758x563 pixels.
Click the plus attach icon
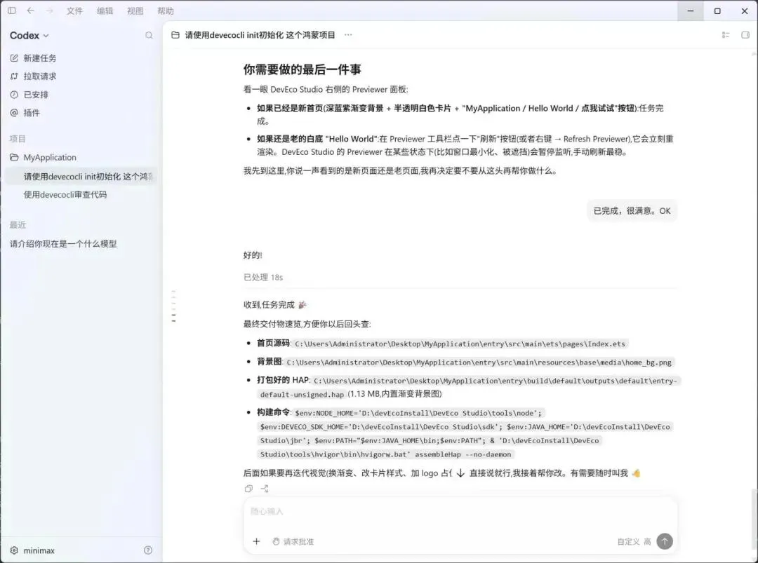[256, 541]
